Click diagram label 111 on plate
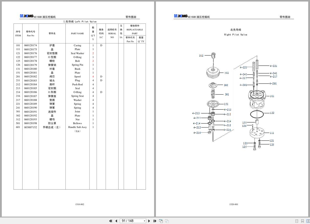 coord(272,133)
